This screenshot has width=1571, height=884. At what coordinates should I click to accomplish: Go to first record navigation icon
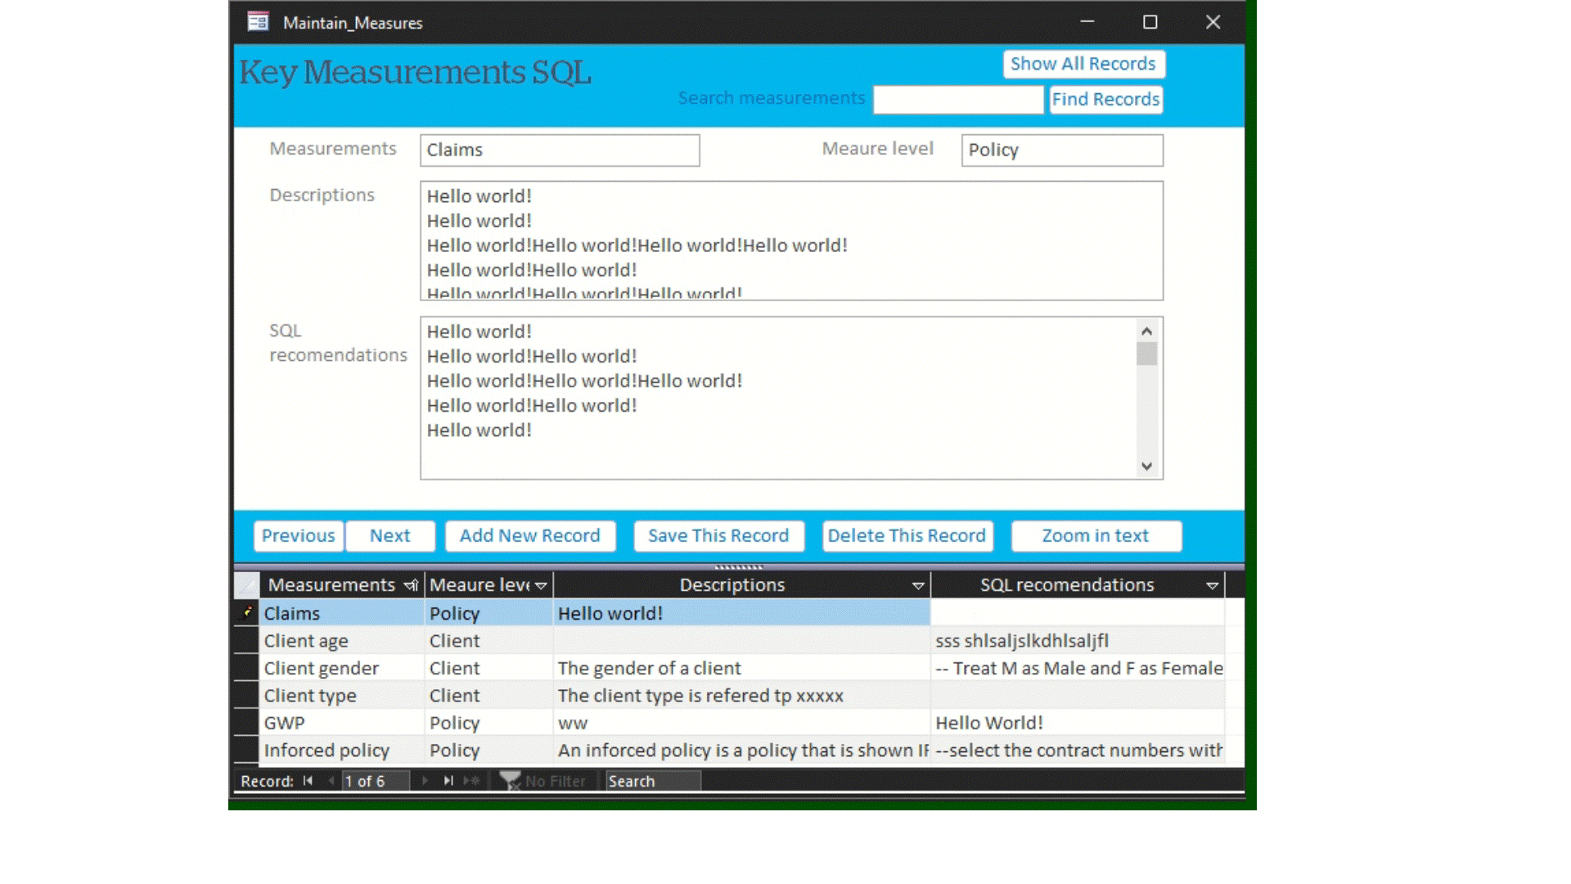tap(308, 781)
